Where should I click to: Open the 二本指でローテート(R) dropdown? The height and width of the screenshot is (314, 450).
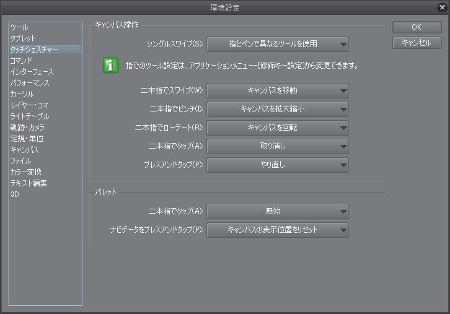click(x=278, y=128)
